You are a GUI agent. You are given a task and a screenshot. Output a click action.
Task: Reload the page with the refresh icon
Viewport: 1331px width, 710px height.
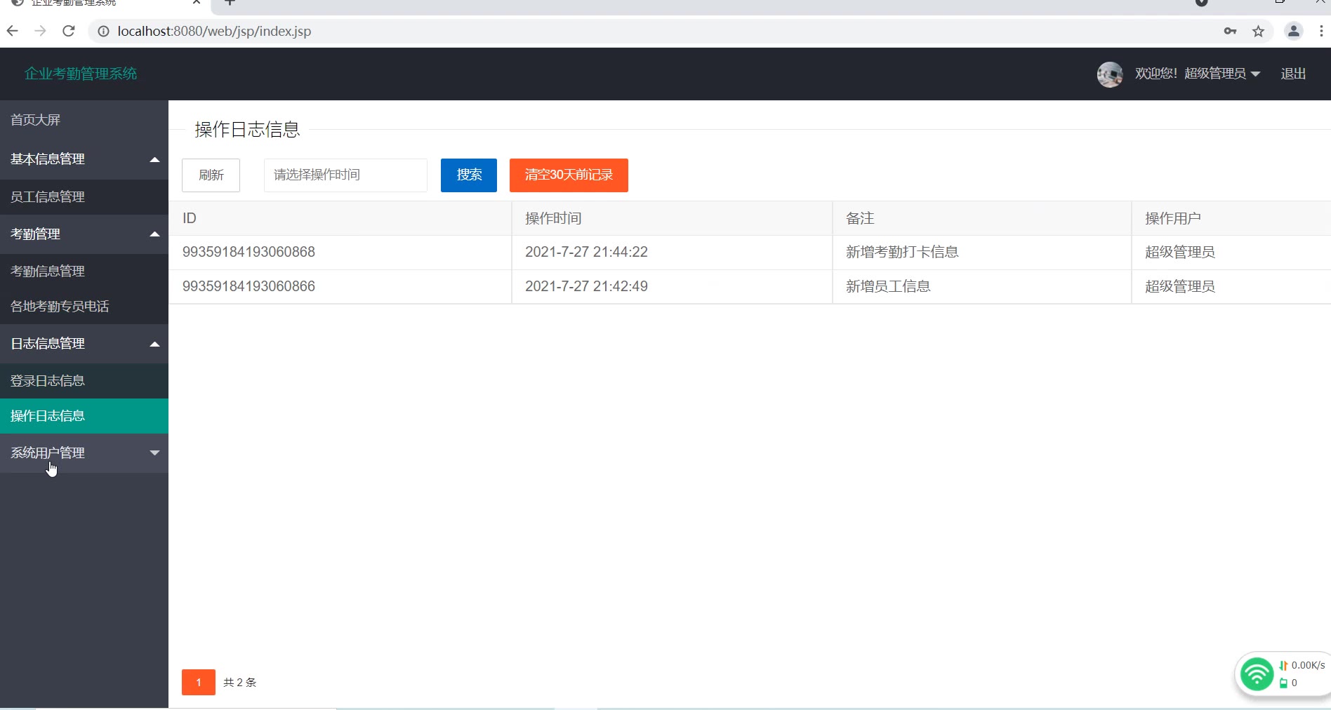click(x=69, y=31)
